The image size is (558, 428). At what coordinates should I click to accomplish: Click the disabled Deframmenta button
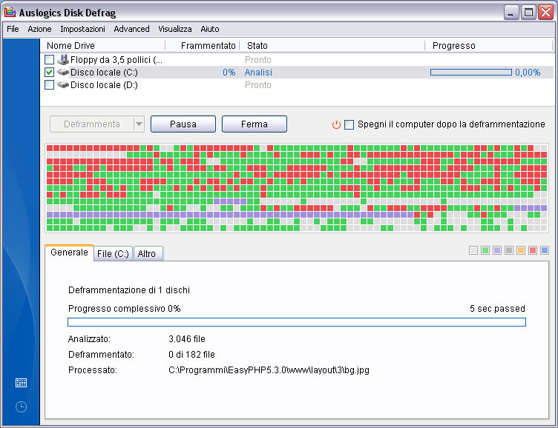92,124
